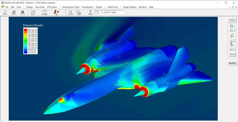This screenshot has height=122, width=238.
Task: Save the project with the floppy icon
Action: coord(23,13)
